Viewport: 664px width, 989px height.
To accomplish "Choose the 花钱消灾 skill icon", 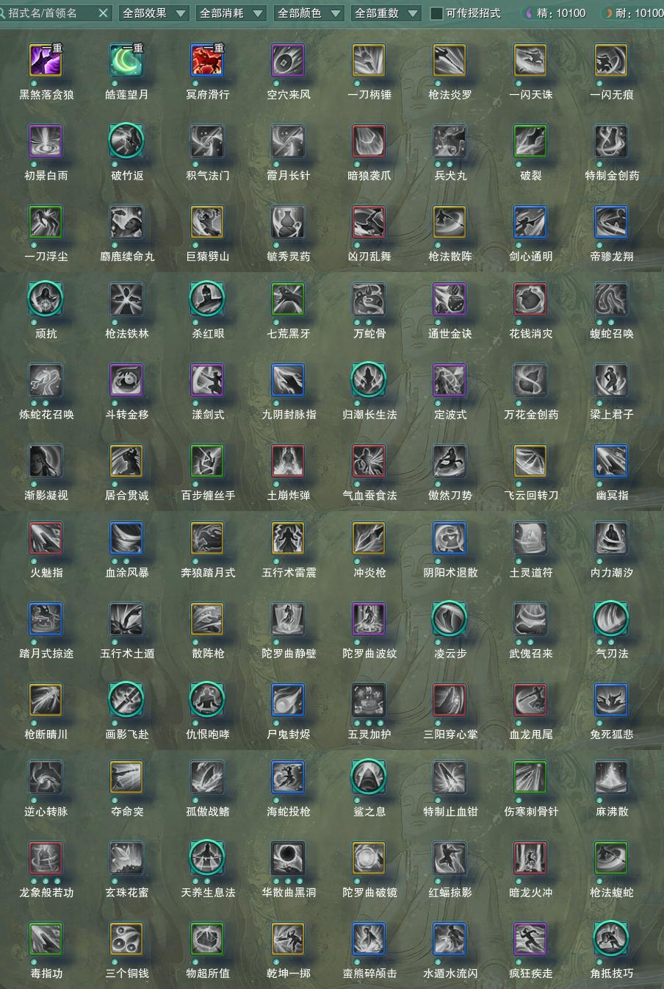I will click(x=530, y=299).
